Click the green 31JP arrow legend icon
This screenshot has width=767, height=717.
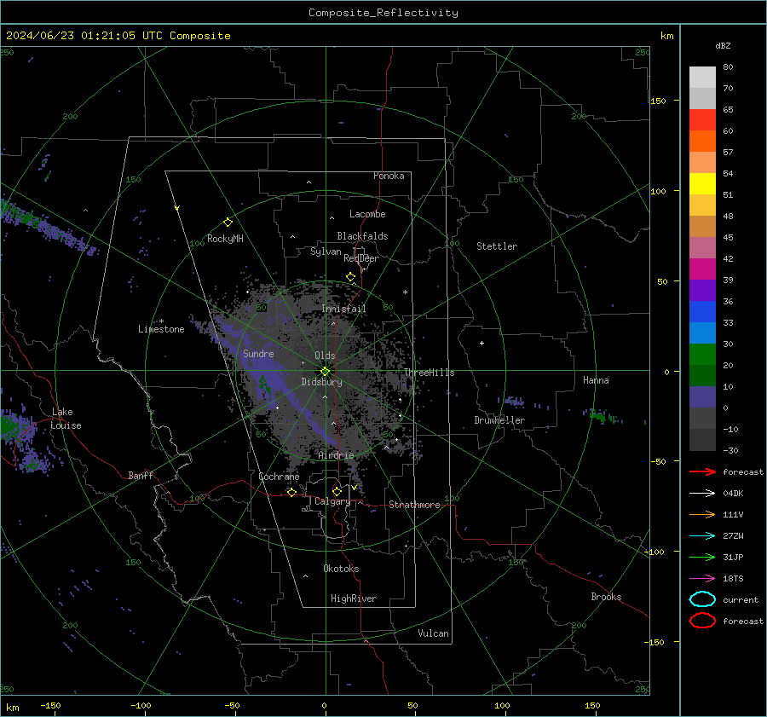point(702,557)
